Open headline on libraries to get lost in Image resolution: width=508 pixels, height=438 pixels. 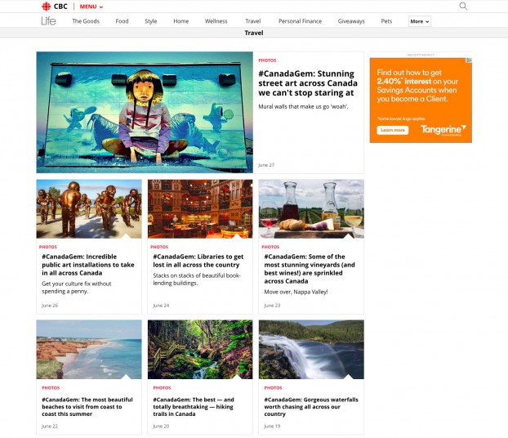pyautogui.click(x=198, y=261)
